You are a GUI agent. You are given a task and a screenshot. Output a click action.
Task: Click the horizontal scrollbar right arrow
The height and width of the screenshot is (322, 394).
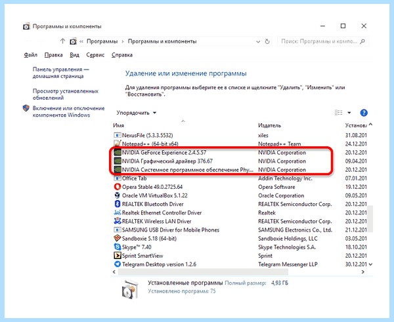(362, 272)
